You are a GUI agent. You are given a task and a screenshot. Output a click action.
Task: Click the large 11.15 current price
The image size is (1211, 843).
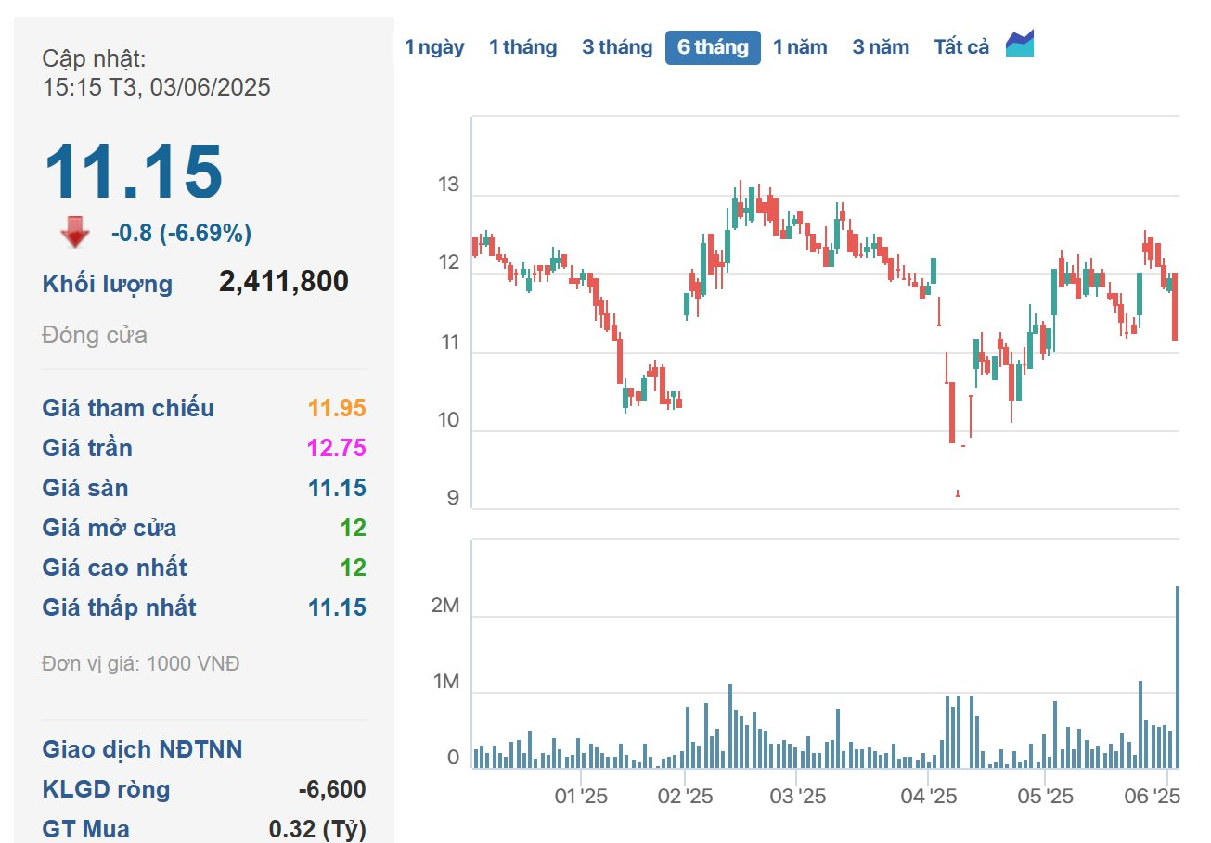click(134, 172)
